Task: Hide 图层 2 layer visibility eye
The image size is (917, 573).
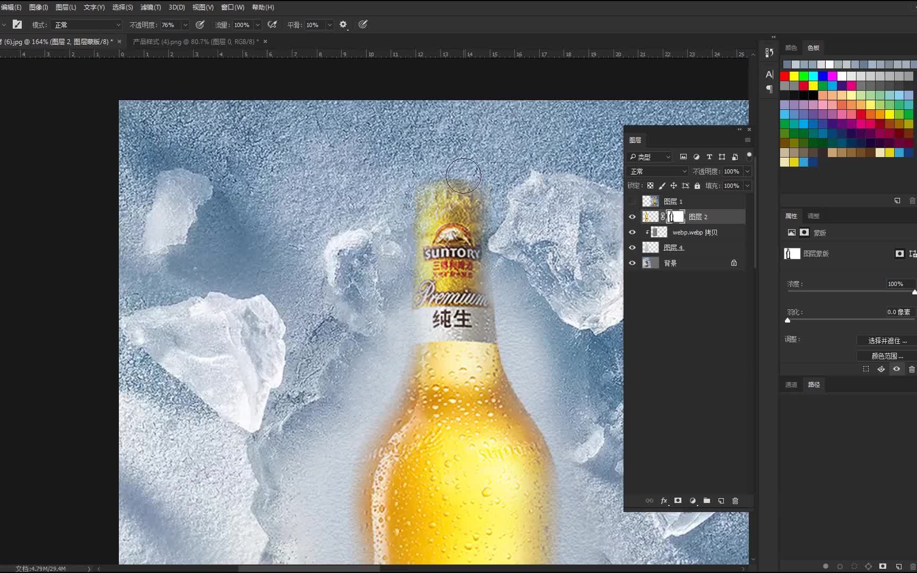Action: (632, 217)
